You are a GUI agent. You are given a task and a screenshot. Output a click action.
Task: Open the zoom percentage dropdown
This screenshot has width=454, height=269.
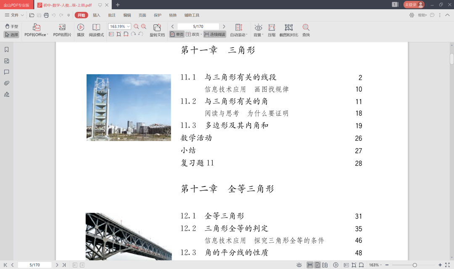127,26
